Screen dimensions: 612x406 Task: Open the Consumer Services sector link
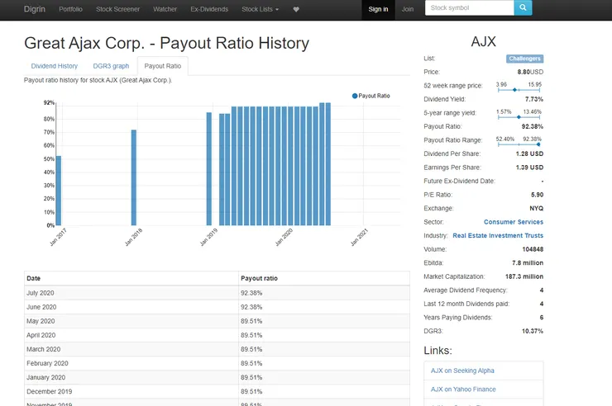[x=514, y=222]
